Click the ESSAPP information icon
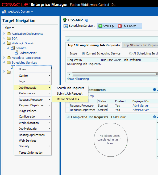The image size is (158, 175). point(87,20)
